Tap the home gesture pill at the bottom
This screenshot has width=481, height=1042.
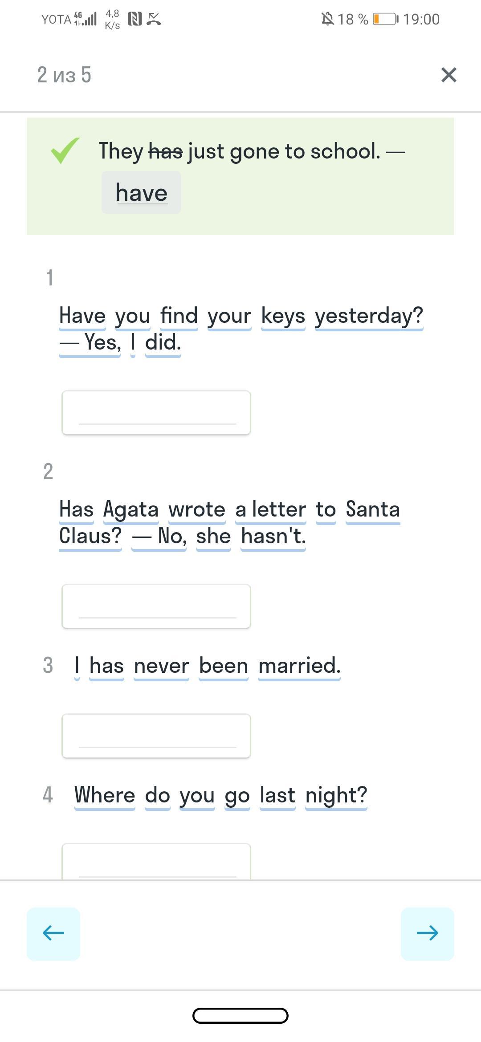pos(240,1016)
